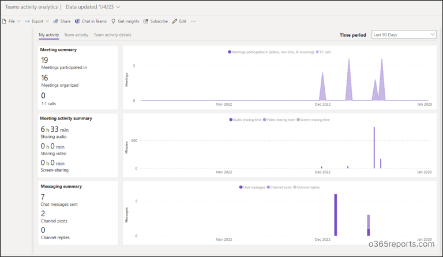Click the Share icon in toolbar

(x=55, y=21)
